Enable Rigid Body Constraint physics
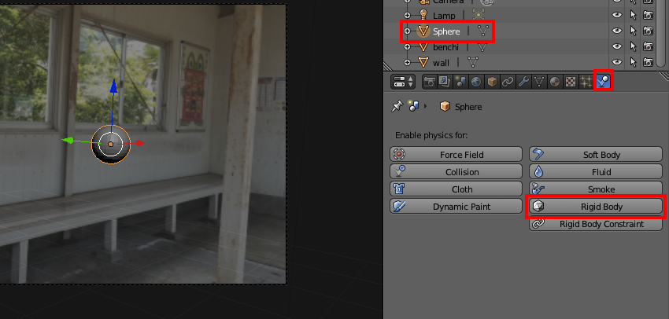Screen dimensions: 669x319 pyautogui.click(x=596, y=224)
